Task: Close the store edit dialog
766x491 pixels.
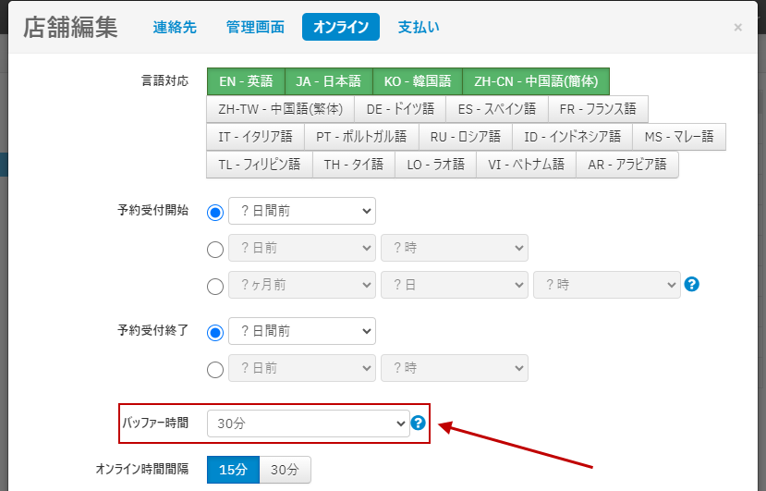Action: point(737,28)
